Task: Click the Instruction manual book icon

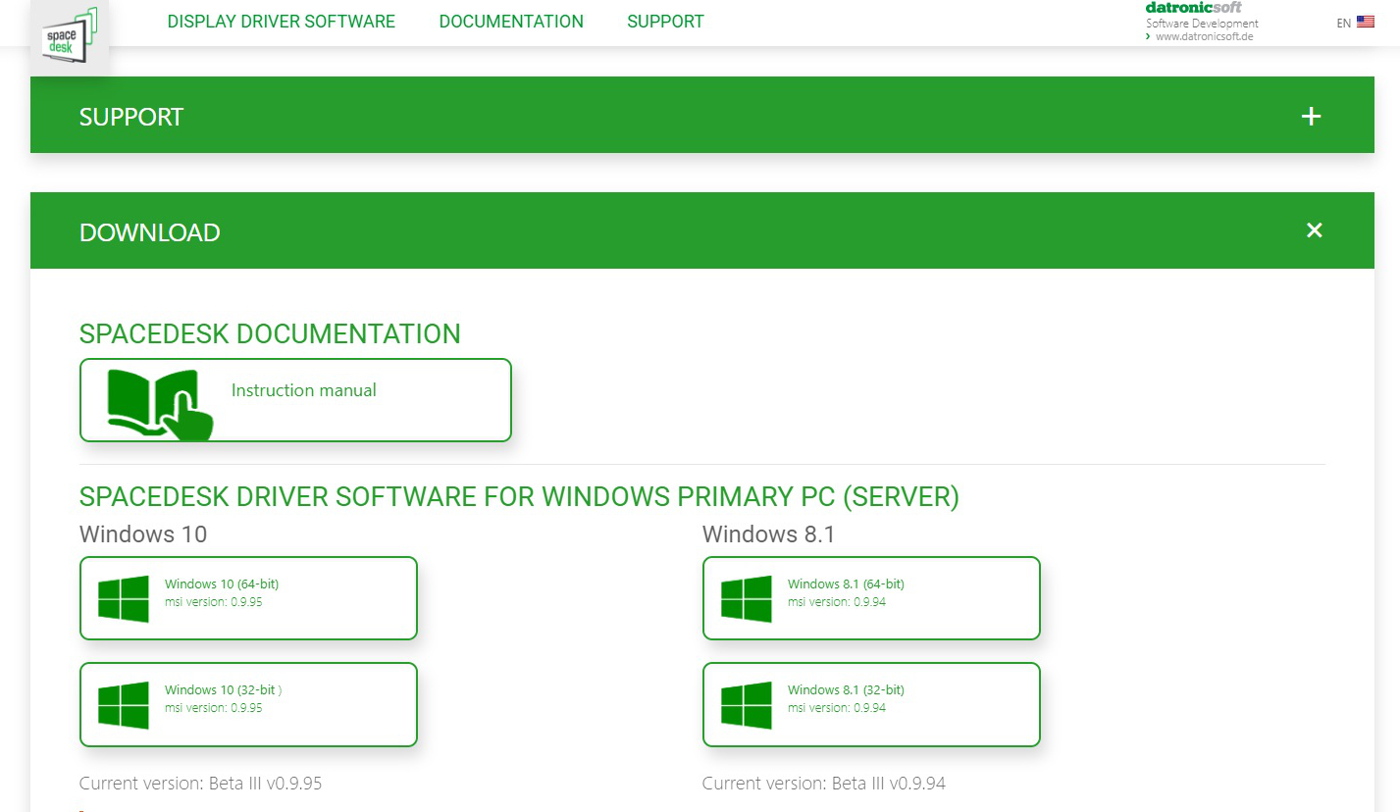Action: (x=159, y=402)
